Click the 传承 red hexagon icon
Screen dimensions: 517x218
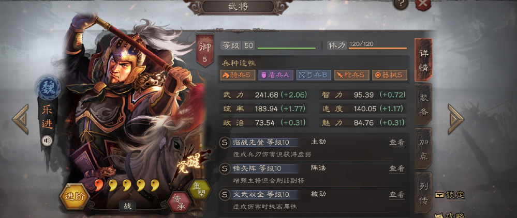(180, 202)
